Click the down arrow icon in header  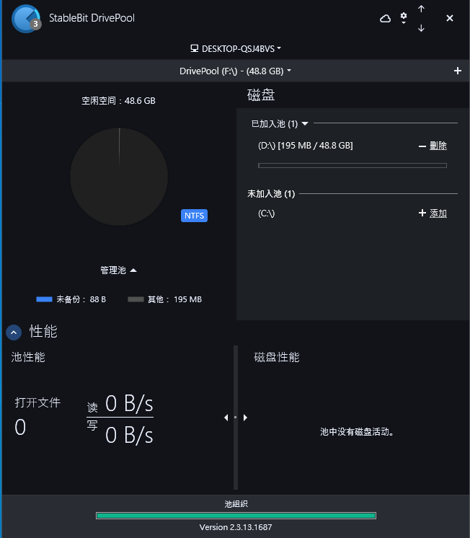(x=421, y=28)
